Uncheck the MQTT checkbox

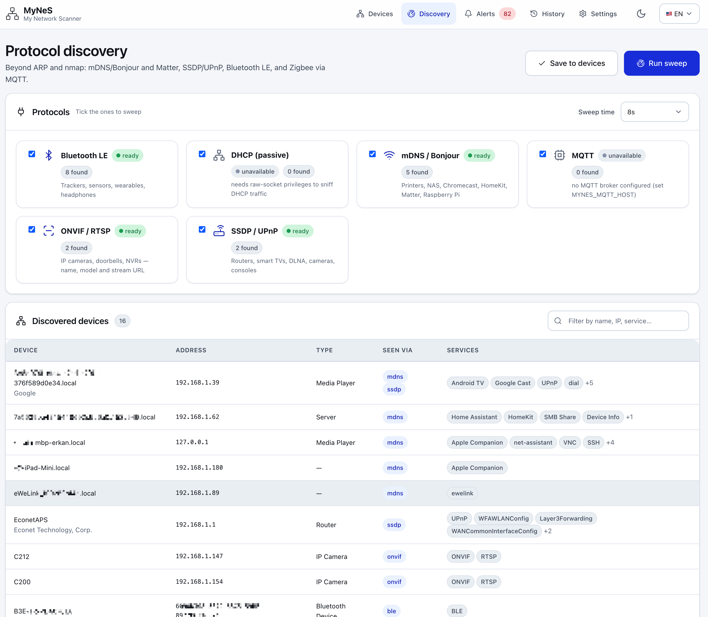(543, 154)
